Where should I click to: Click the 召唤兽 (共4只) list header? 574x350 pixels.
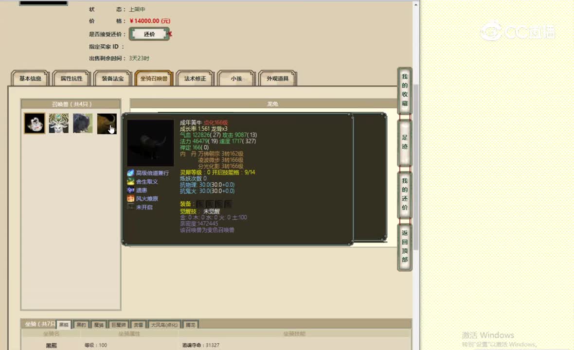pyautogui.click(x=71, y=104)
